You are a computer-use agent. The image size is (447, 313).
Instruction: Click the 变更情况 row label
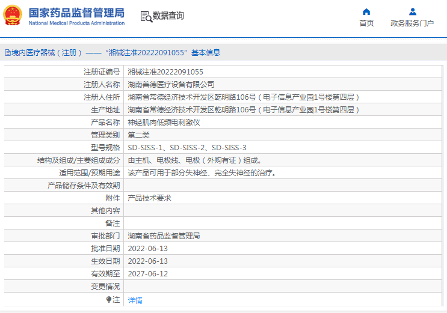point(105,286)
